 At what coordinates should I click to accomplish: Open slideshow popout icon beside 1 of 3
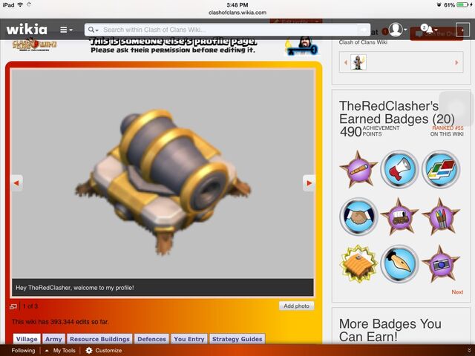pyautogui.click(x=13, y=306)
